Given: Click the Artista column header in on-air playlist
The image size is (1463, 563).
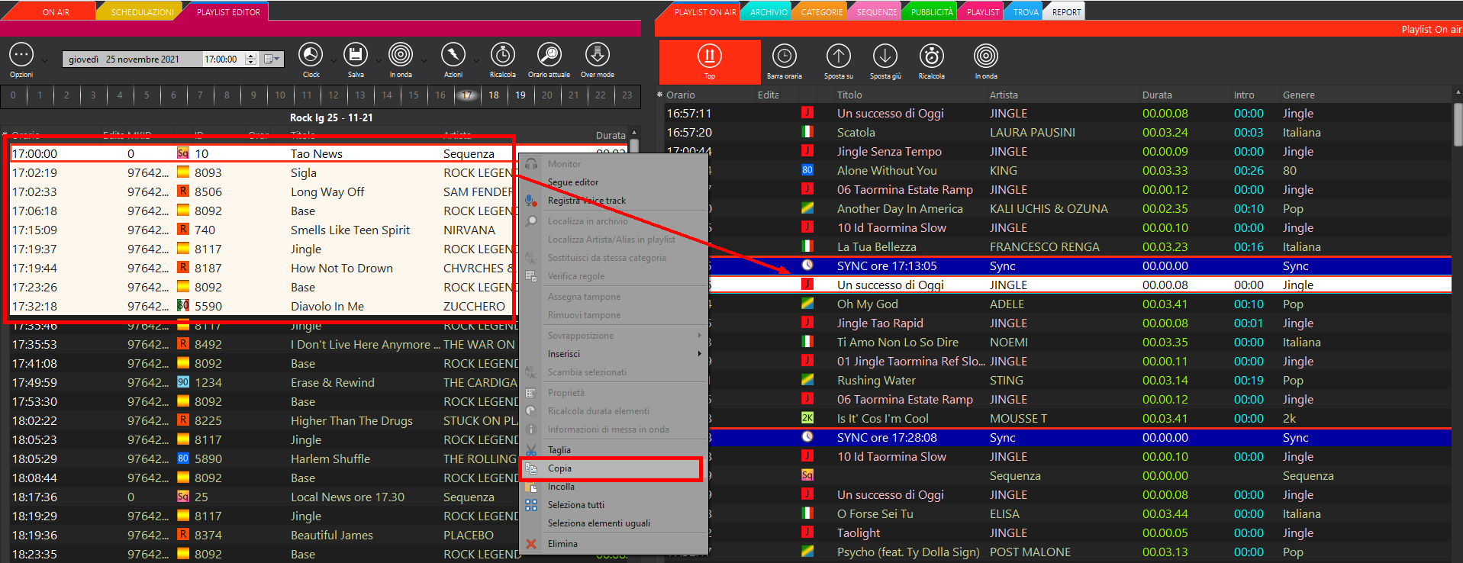Looking at the screenshot, I should pyautogui.click(x=1004, y=95).
